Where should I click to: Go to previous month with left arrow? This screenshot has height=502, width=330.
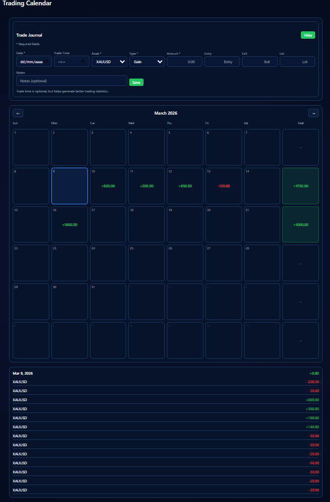(18, 113)
